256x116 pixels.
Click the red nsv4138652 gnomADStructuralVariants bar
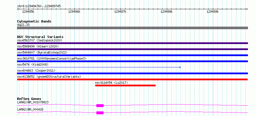coord(132,79)
